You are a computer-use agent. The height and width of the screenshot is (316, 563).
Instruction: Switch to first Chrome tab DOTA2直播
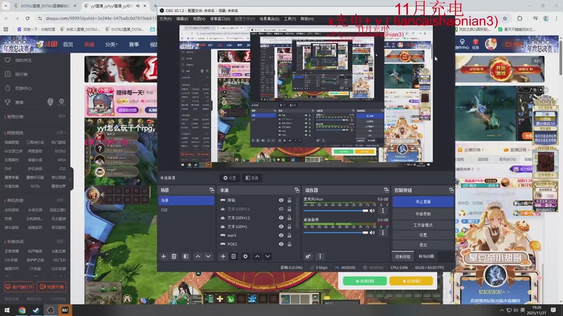(44, 6)
